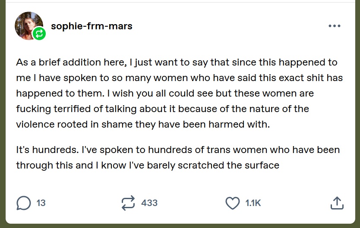Screen dimensions: 360x228
Task: Click the reblog arrows icon
Action: (128, 203)
